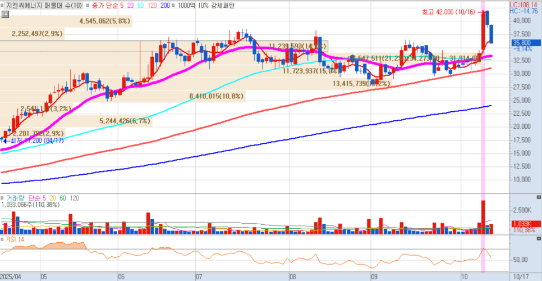Screen dimensions: 542x281
Task: Click the green 60 volume average label
Action: click(63, 198)
